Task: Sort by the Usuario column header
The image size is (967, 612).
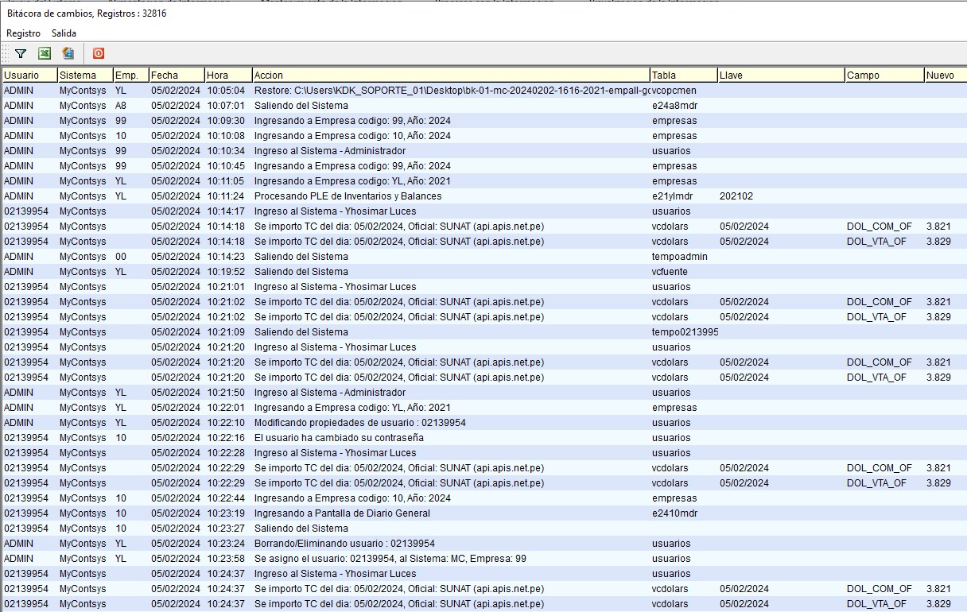Action: [29, 75]
